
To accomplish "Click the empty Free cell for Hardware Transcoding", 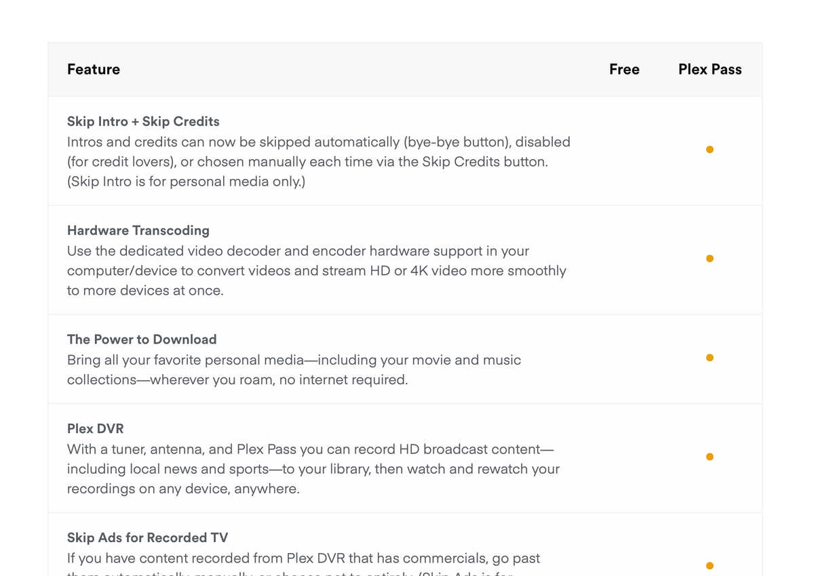I will (x=624, y=260).
